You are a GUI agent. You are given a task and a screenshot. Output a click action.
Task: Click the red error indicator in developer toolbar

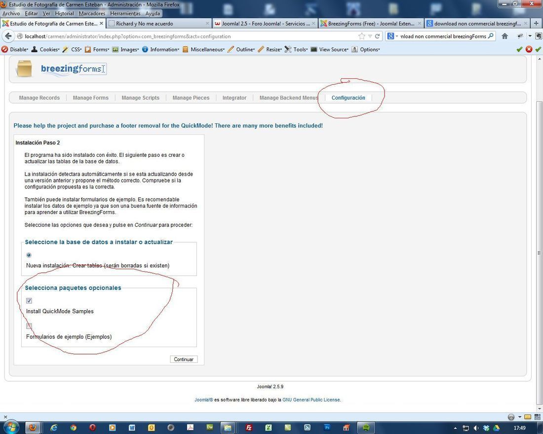pos(529,49)
